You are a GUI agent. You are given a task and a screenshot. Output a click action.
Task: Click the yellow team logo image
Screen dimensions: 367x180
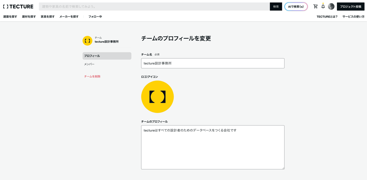[157, 97]
